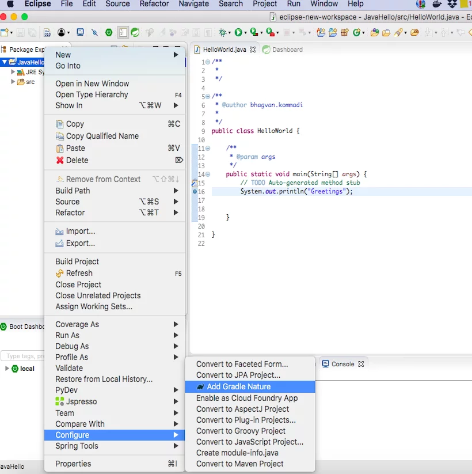This screenshot has height=474, width=472.
Task: Choose Convert to Groovy Project
Action: 250,431
